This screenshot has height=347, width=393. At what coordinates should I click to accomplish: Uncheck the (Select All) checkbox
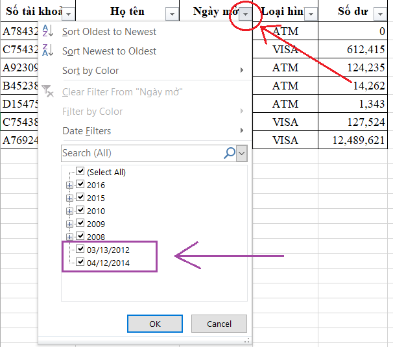pos(80,172)
